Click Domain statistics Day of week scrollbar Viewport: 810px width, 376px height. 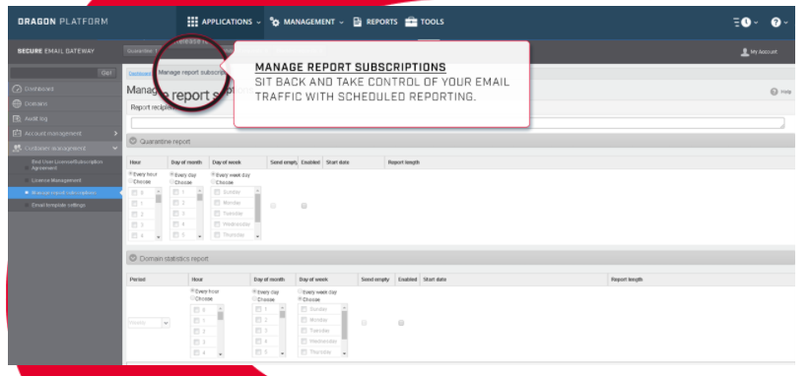point(345,331)
